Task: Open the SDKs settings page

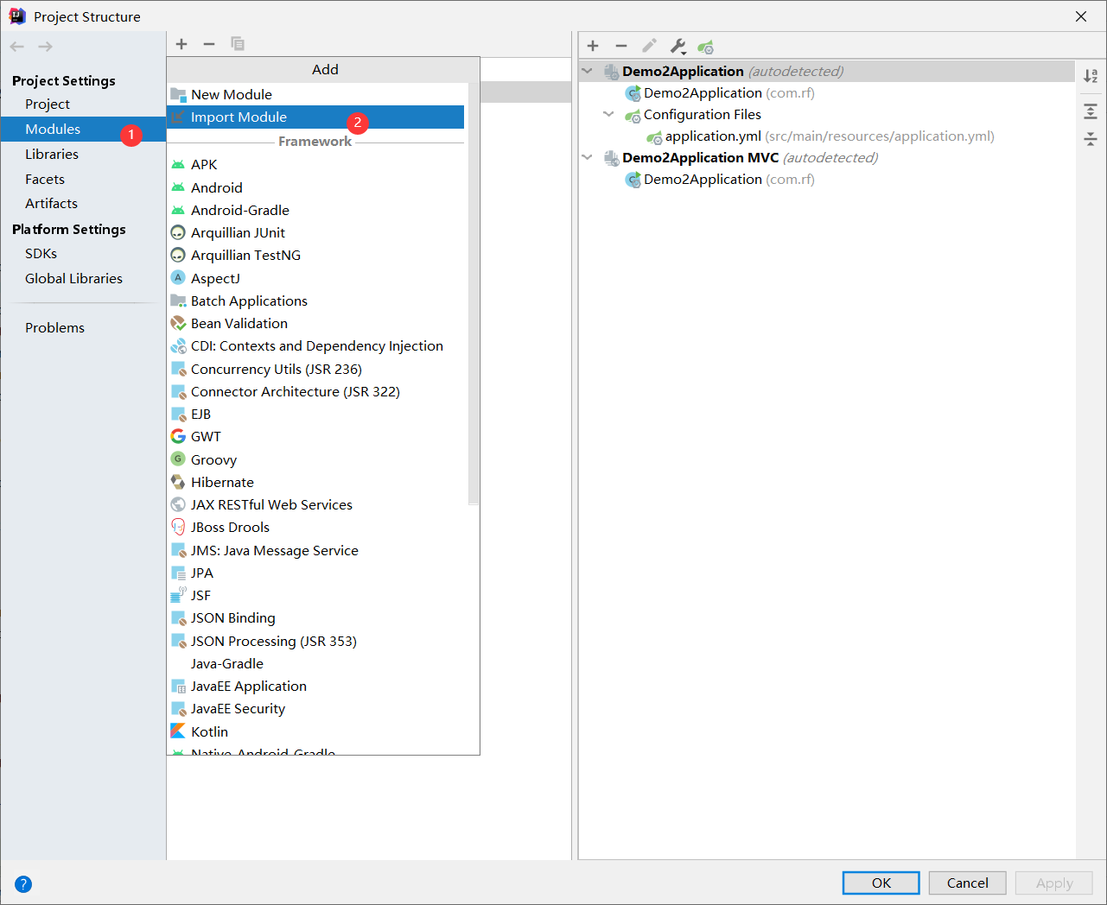Action: 83,253
